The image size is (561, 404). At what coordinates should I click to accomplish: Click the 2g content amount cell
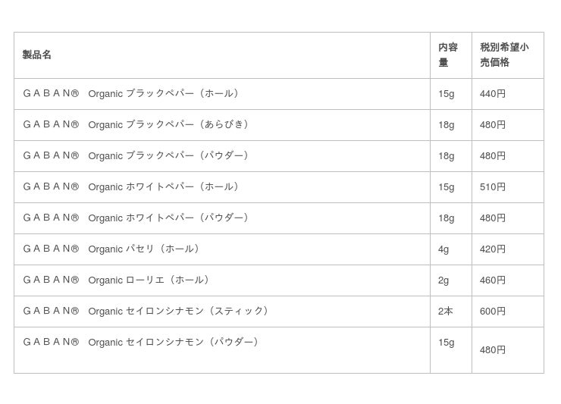pos(443,280)
